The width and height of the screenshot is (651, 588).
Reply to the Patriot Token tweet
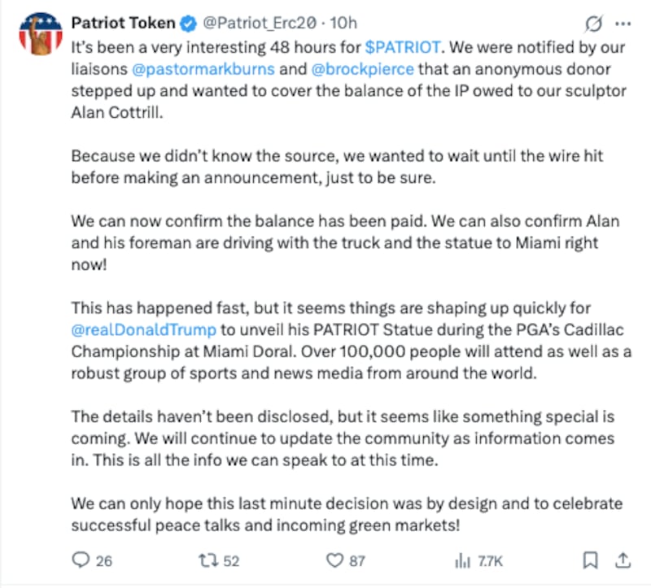pyautogui.click(x=81, y=560)
